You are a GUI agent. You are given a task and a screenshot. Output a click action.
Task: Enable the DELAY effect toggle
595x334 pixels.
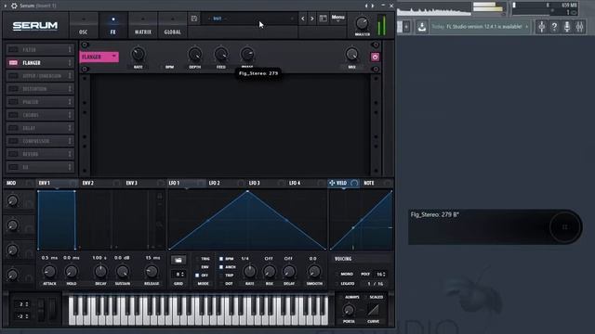(13, 128)
